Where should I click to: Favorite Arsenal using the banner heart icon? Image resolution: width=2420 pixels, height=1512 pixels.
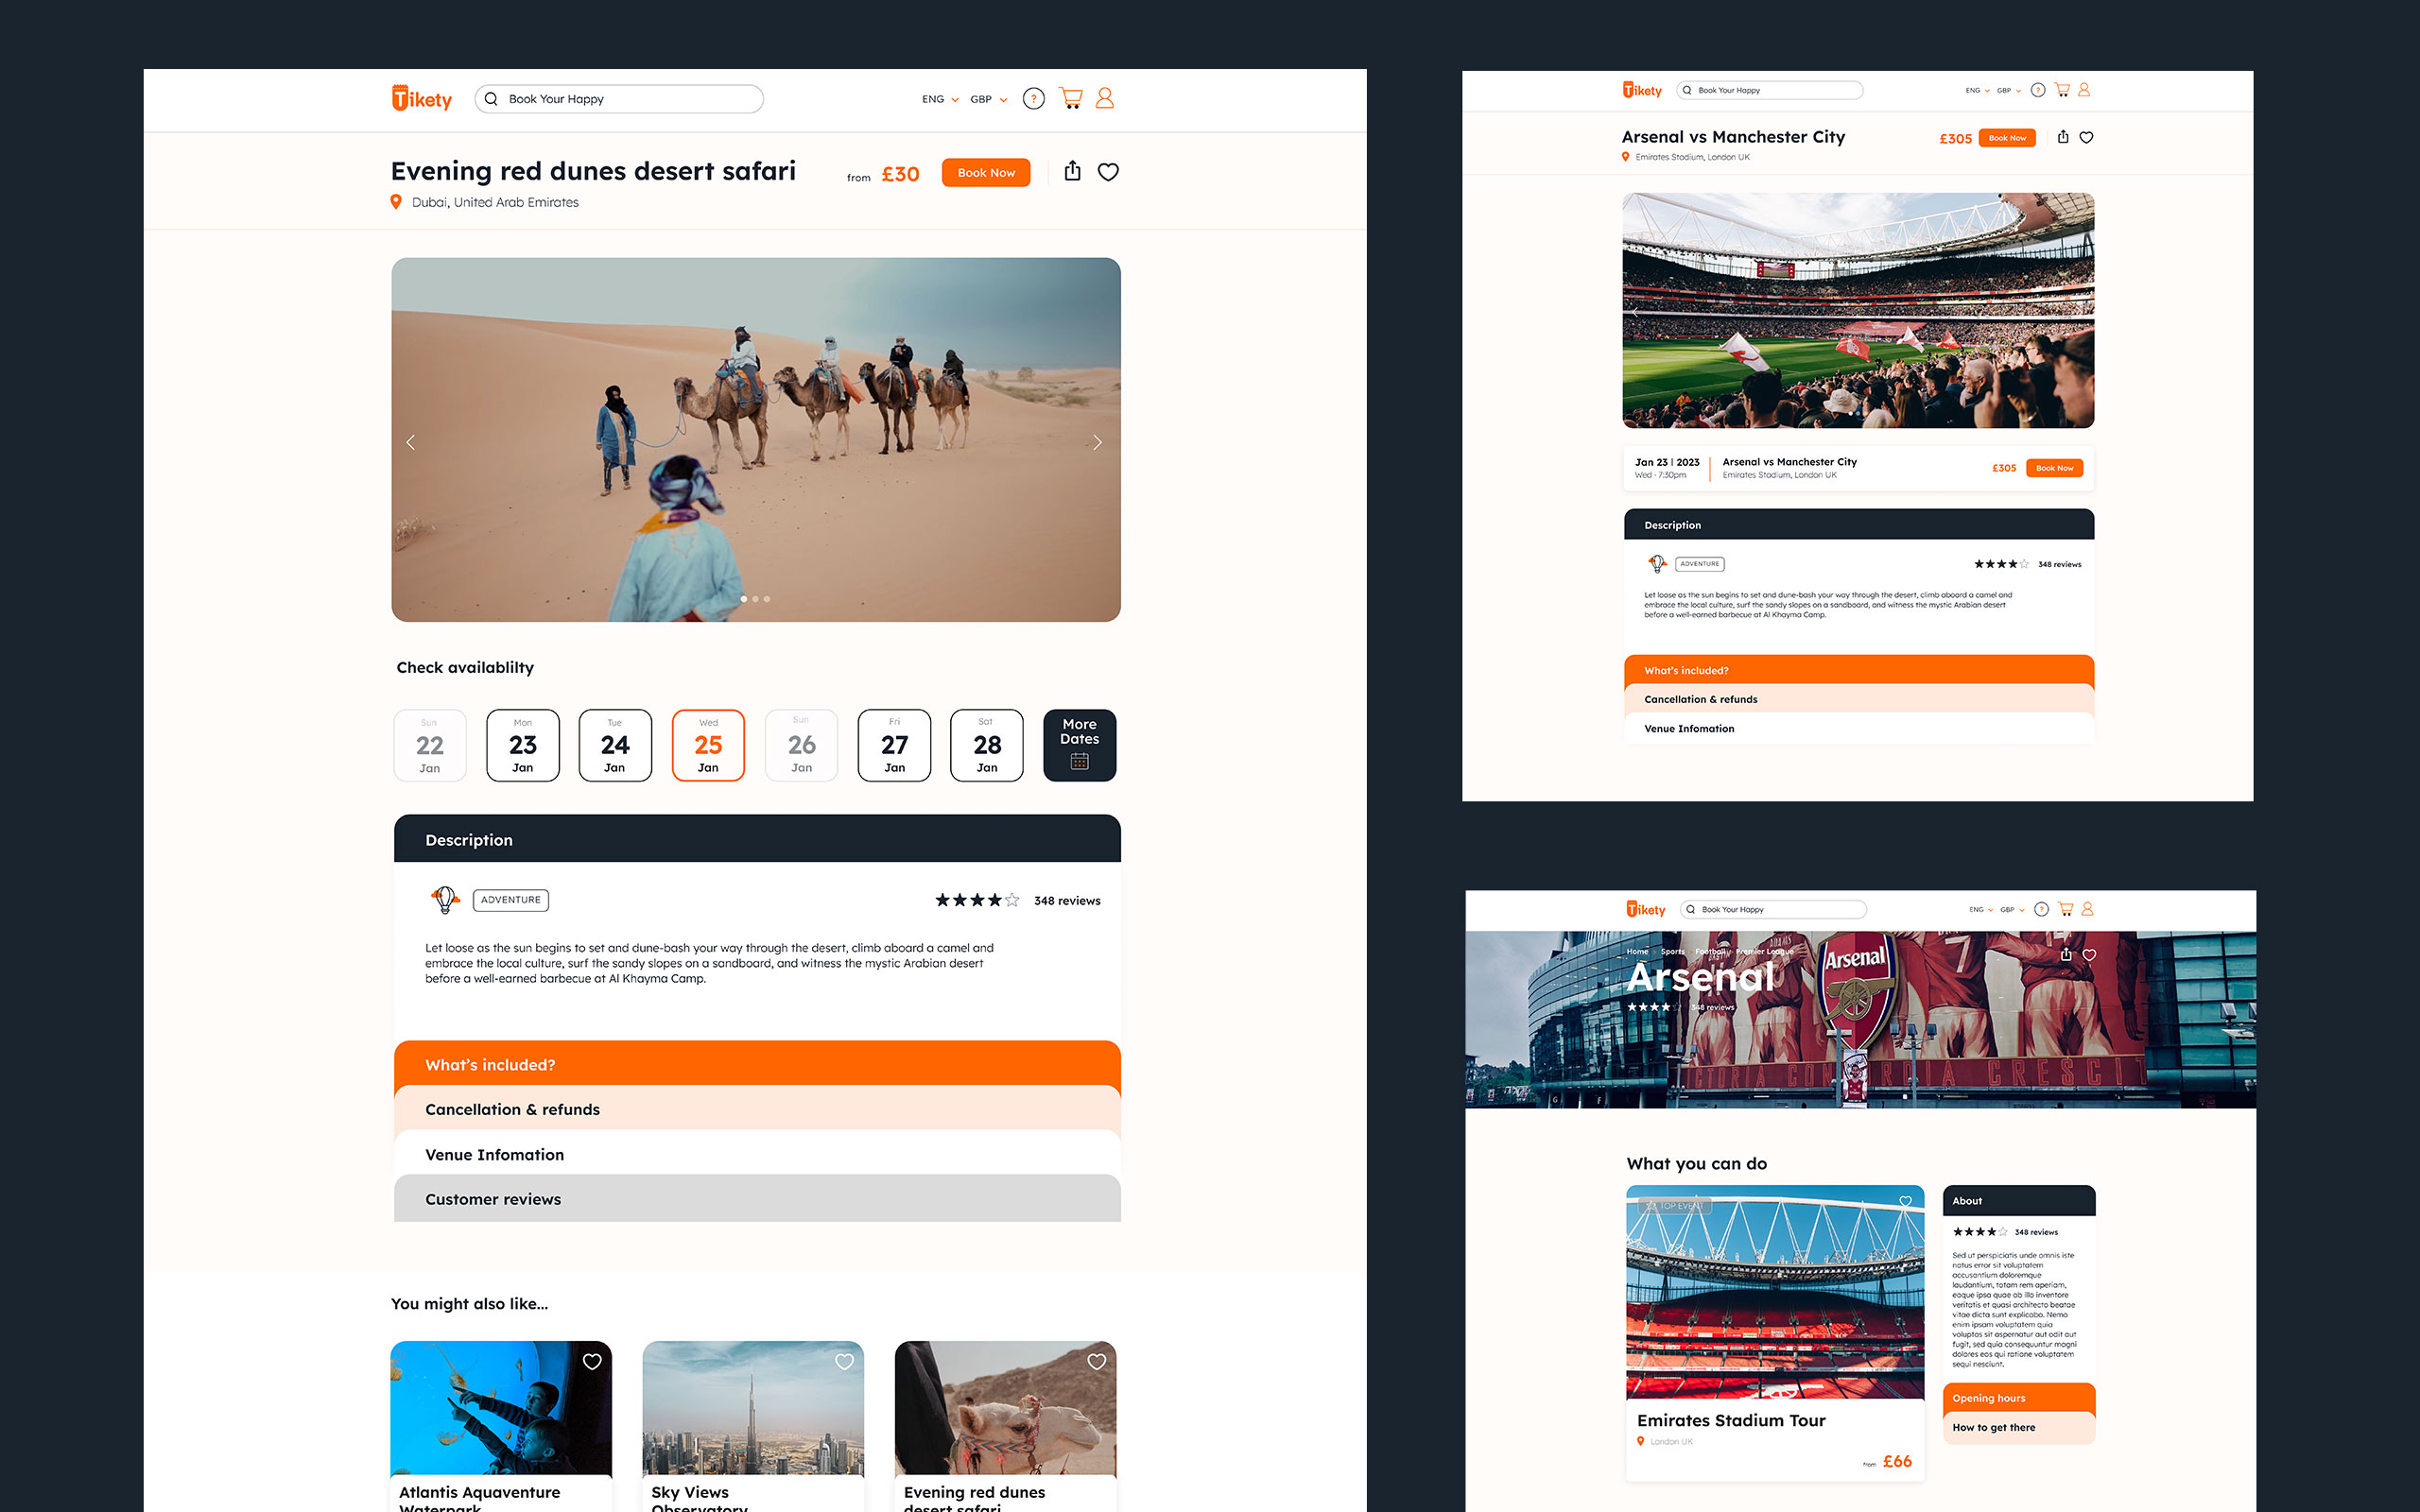pyautogui.click(x=2089, y=955)
